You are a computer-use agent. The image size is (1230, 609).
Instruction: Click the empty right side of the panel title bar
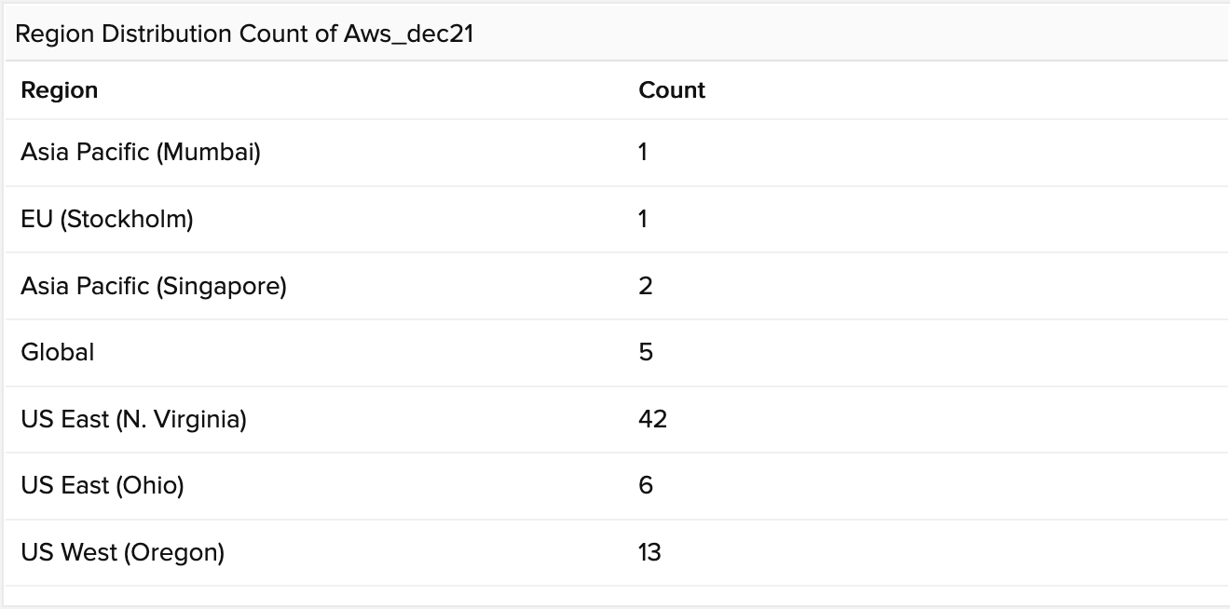pos(932,34)
